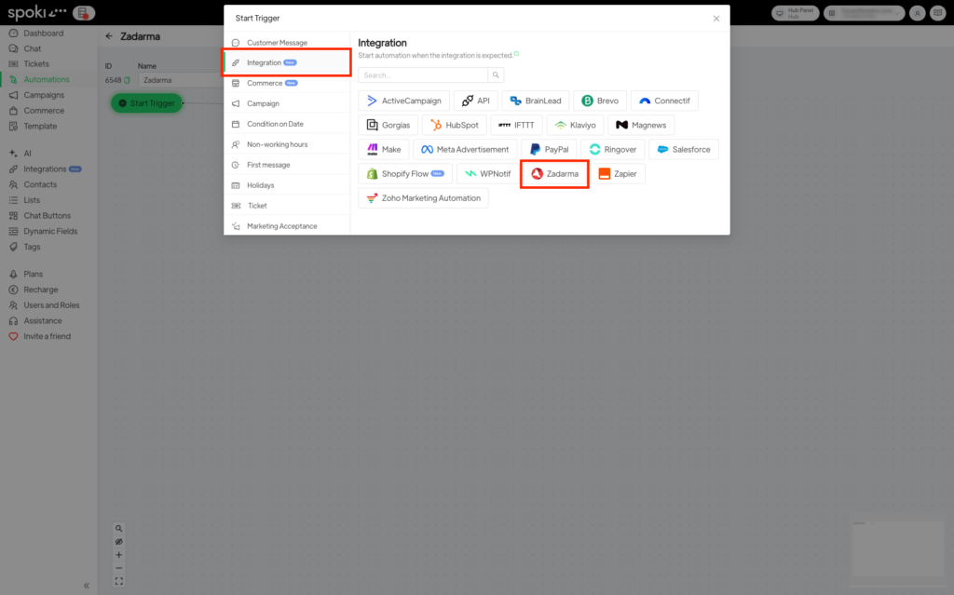This screenshot has height=595, width=954.
Task: Open the Hub Panel switcher
Action: [x=795, y=13]
